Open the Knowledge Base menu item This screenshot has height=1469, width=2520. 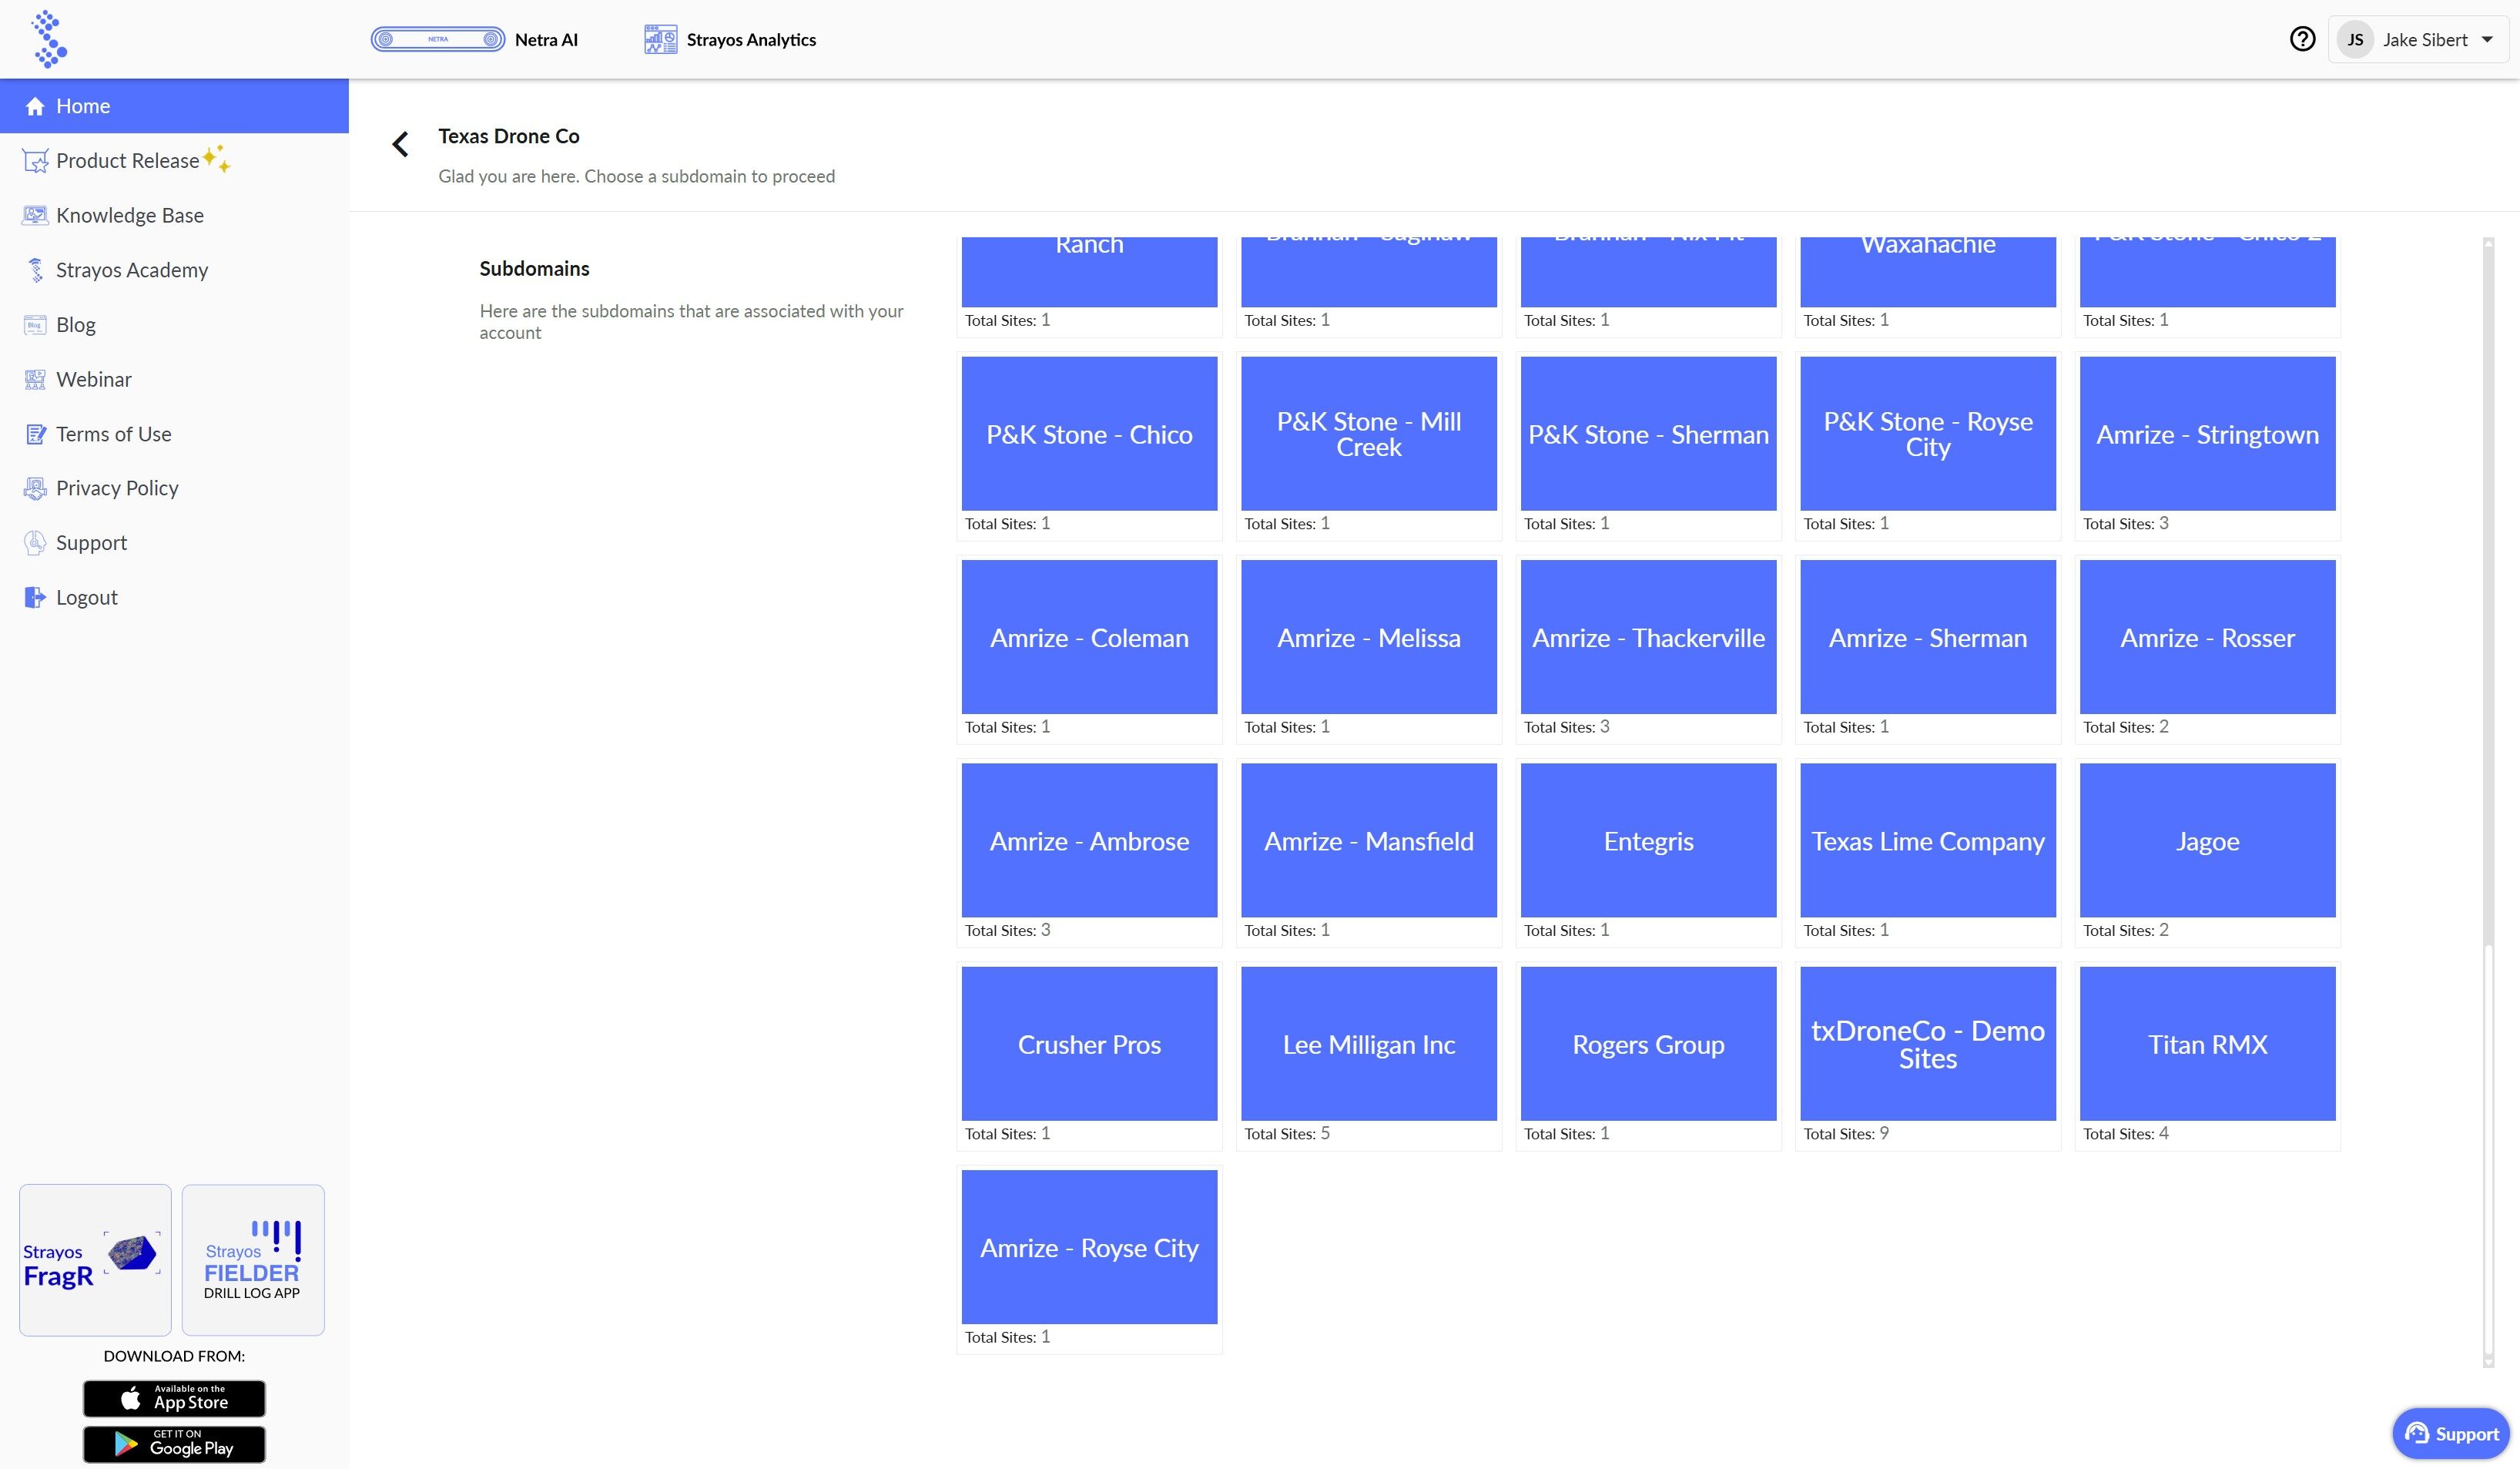(174, 215)
